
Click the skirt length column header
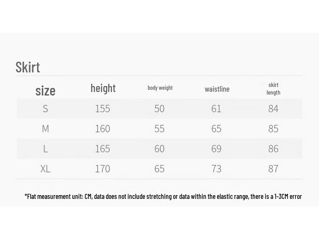pyautogui.click(x=274, y=89)
